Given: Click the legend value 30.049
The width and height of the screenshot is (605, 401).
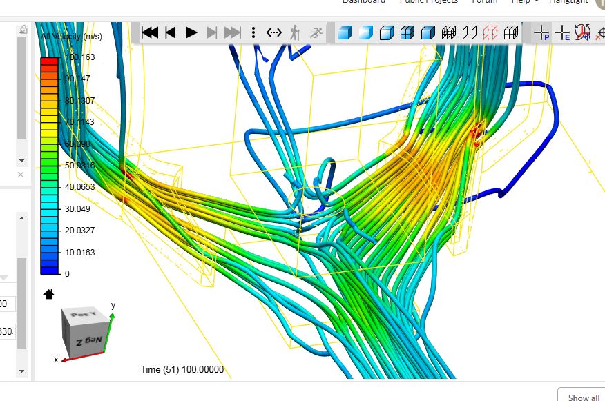Looking at the screenshot, I should point(77,209).
